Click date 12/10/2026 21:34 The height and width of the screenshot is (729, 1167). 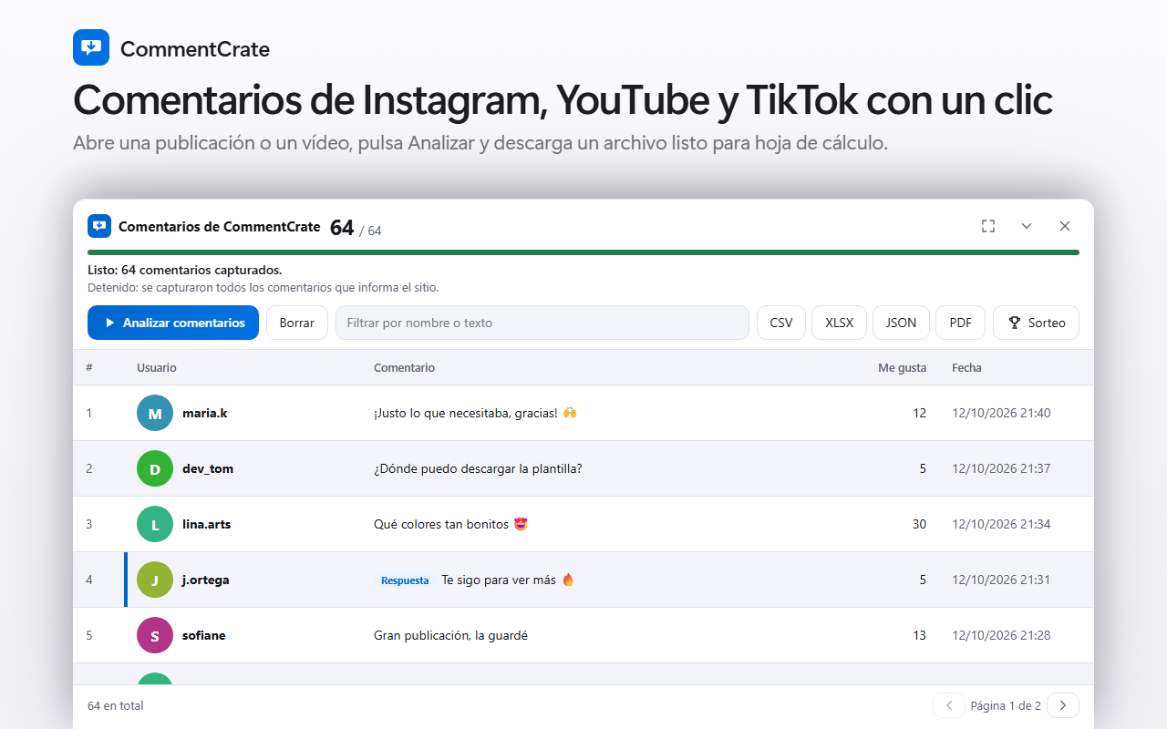click(x=1001, y=524)
